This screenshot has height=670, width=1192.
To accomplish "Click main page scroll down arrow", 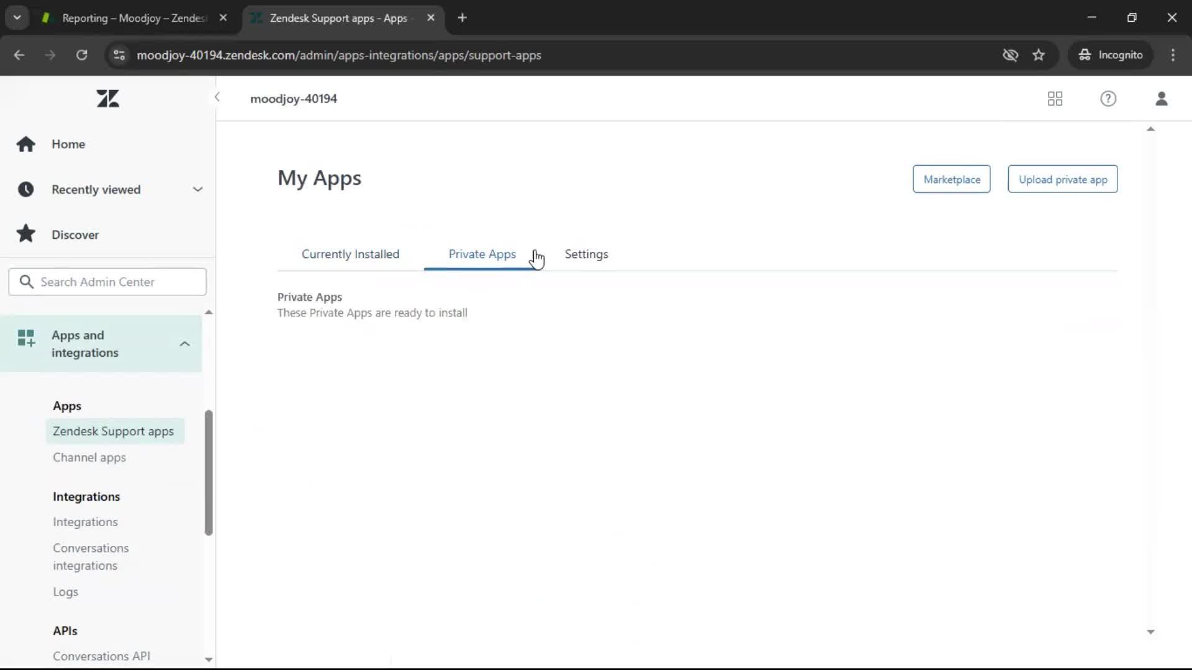I will click(1150, 632).
